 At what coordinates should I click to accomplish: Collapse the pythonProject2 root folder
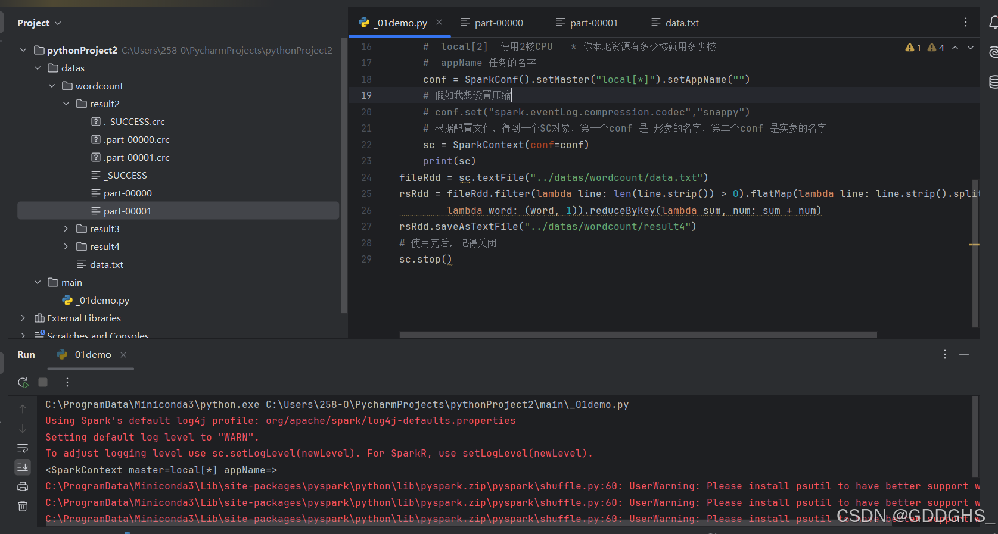(23, 50)
